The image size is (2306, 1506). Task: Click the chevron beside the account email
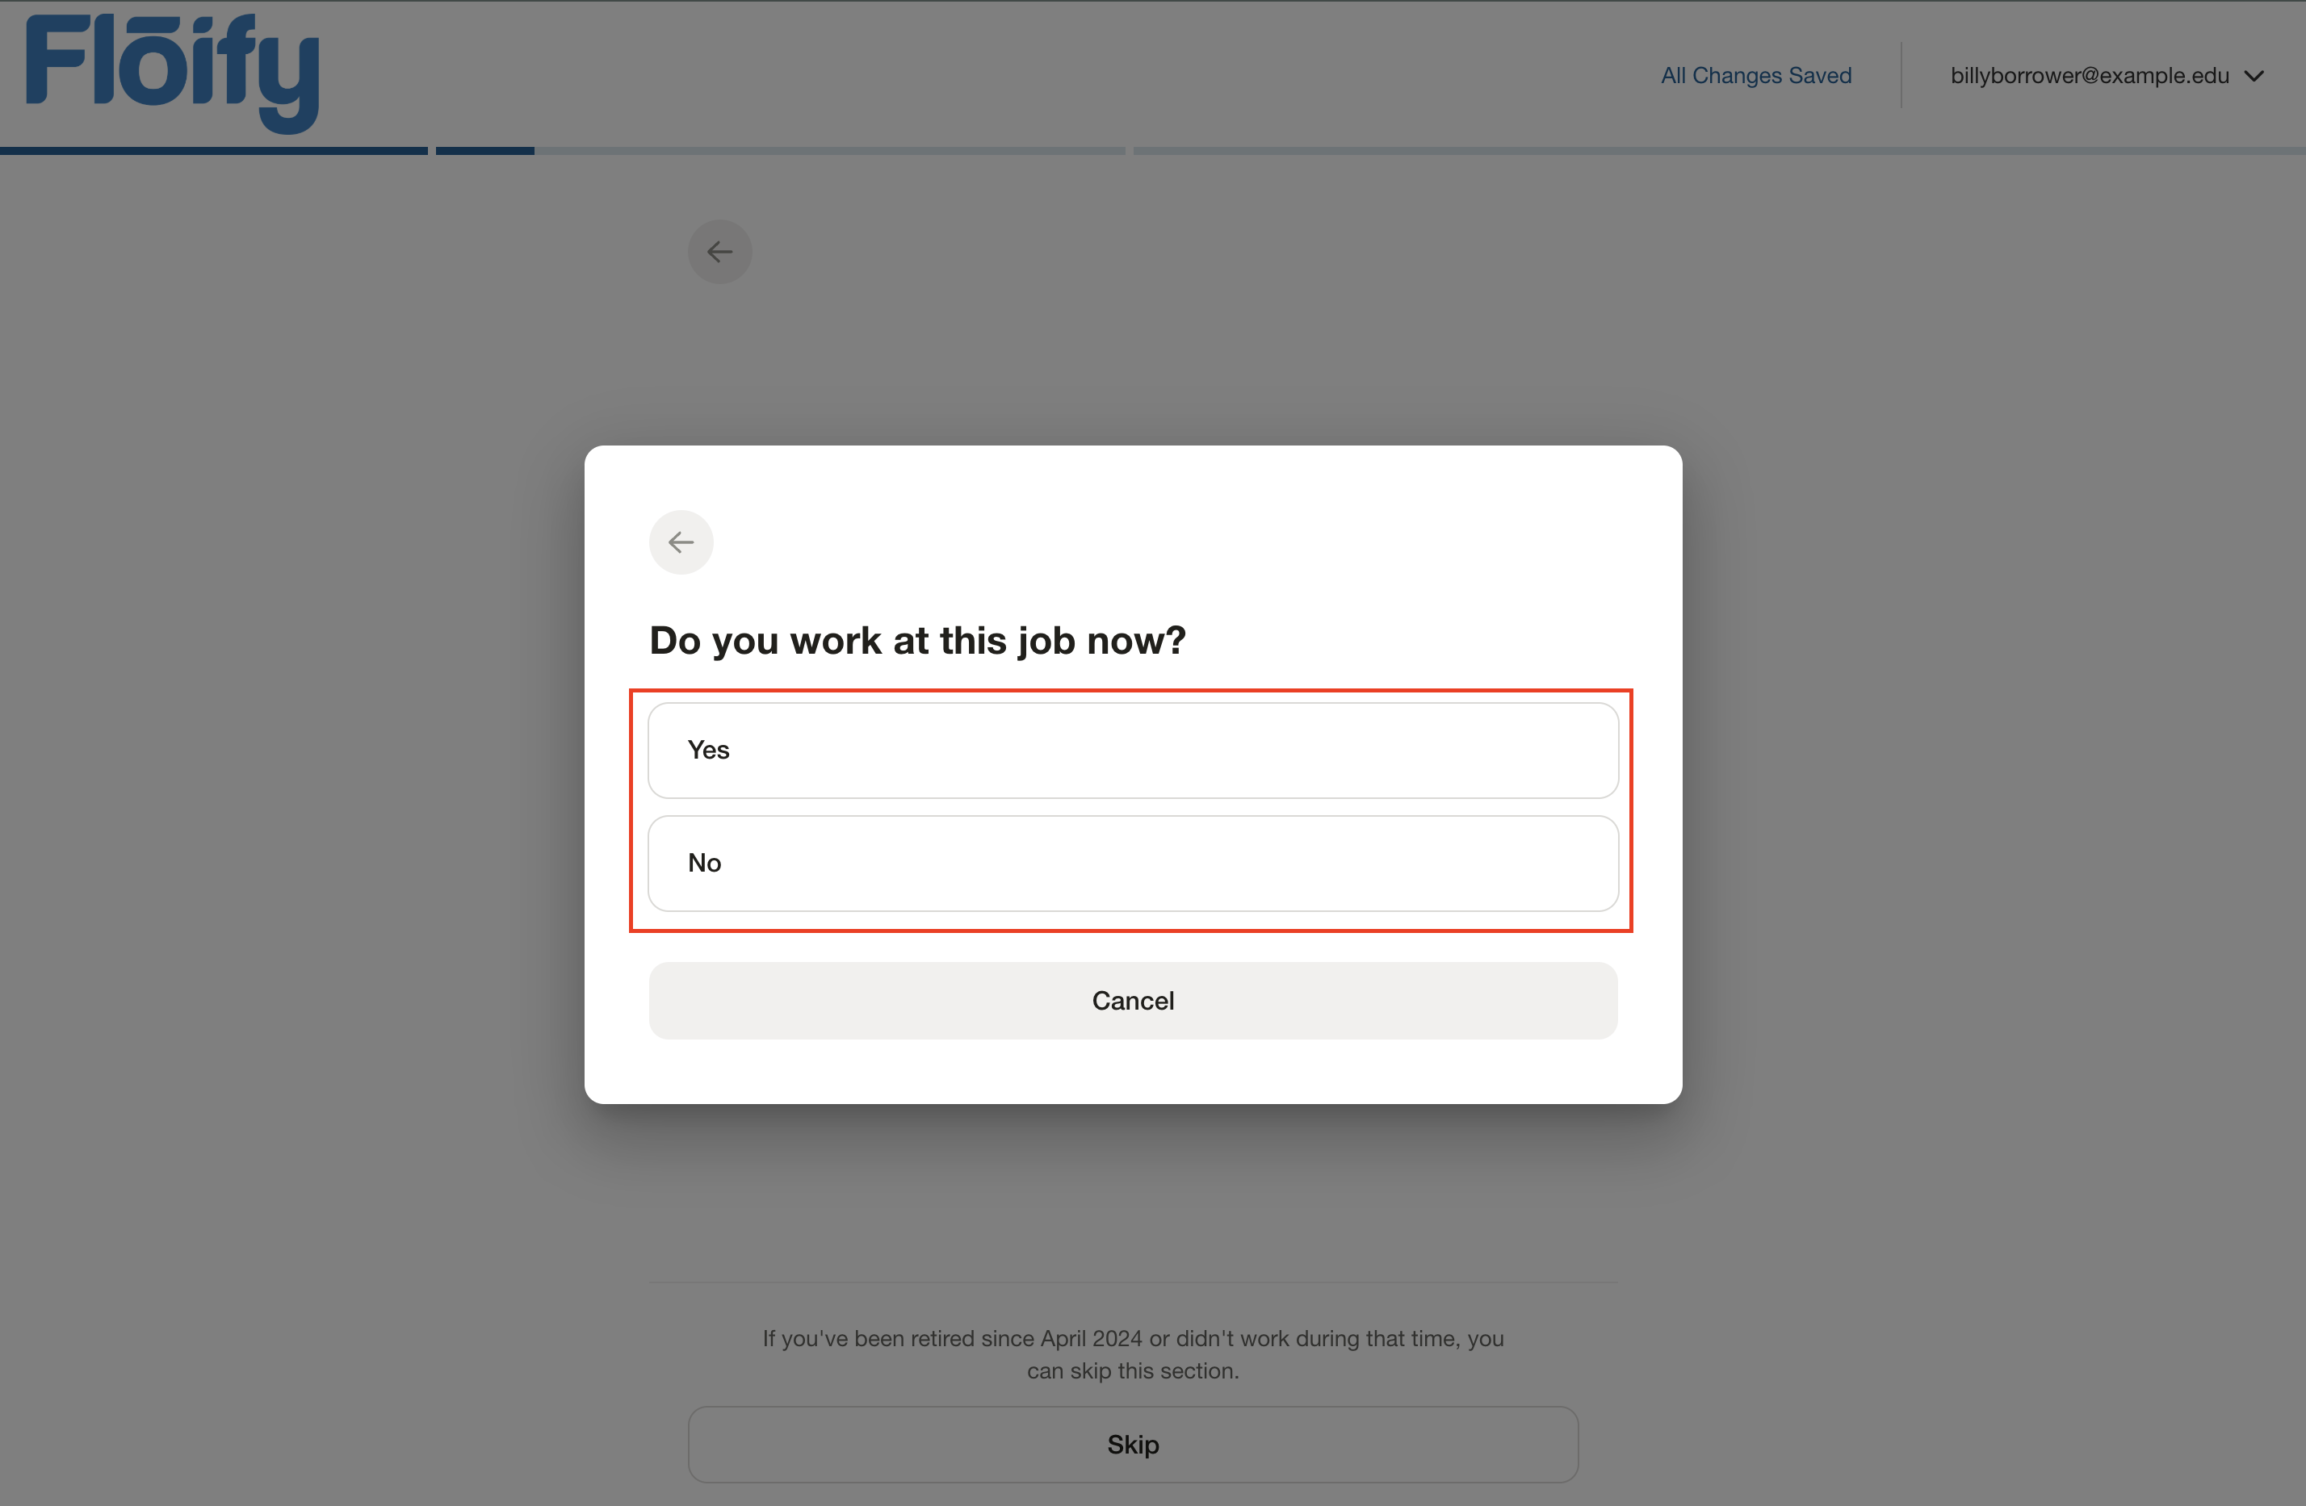click(x=2254, y=77)
